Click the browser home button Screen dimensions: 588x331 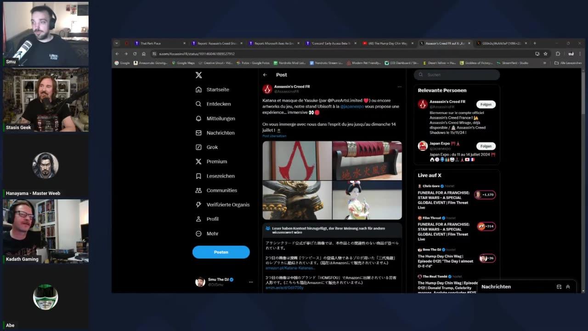tap(143, 54)
